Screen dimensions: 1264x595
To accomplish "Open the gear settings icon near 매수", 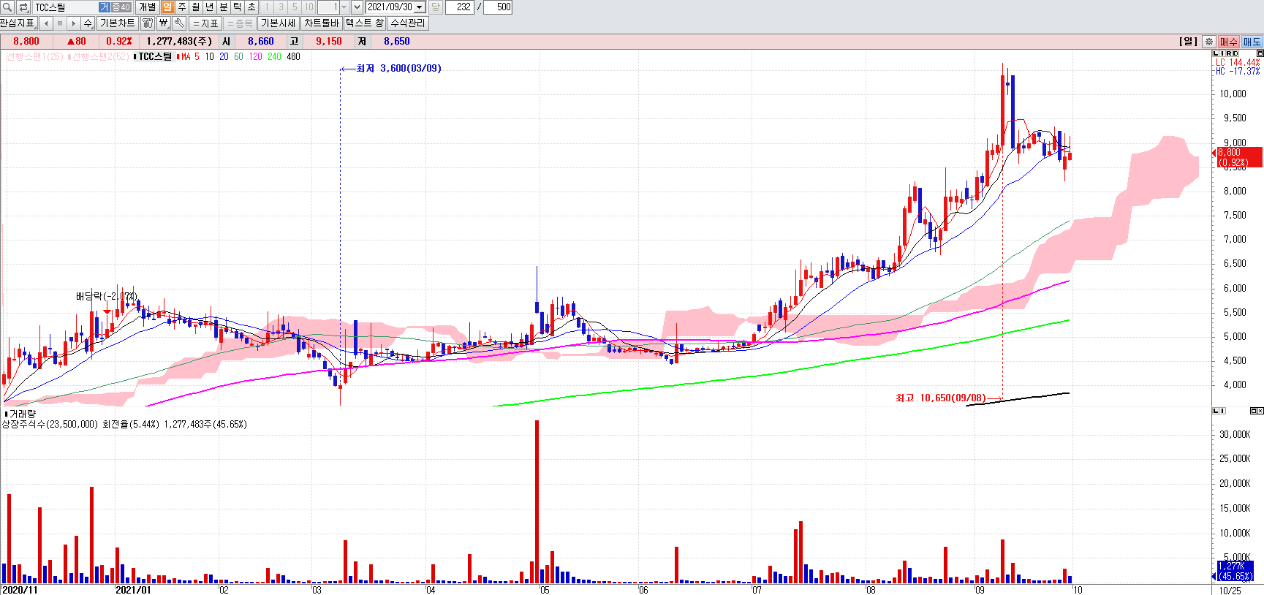I will click(x=1209, y=42).
